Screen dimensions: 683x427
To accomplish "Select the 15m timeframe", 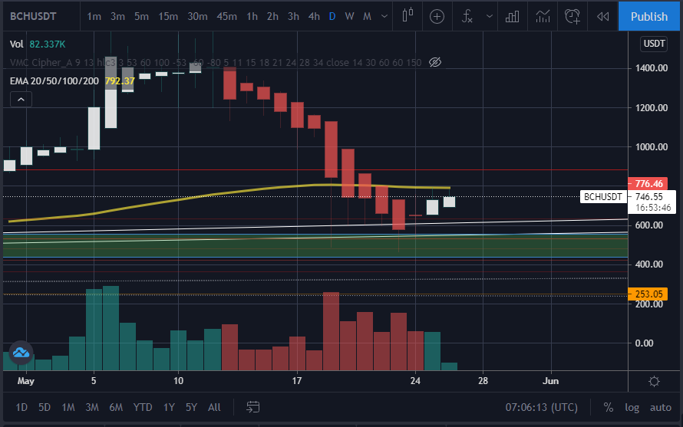I will [168, 16].
